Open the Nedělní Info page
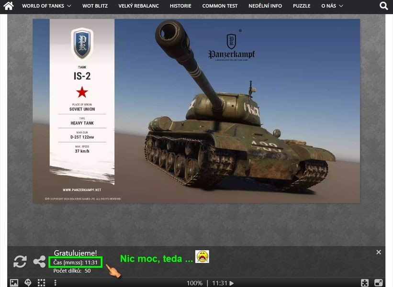This screenshot has width=393, height=287. pyautogui.click(x=265, y=6)
